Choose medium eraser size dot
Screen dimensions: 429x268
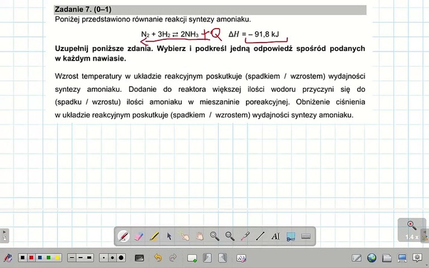click(112, 258)
